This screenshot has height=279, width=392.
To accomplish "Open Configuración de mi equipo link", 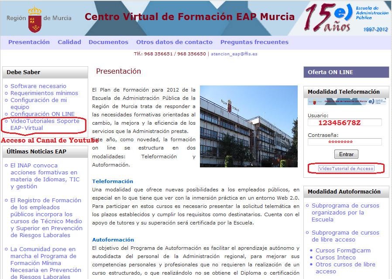I will [39, 104].
